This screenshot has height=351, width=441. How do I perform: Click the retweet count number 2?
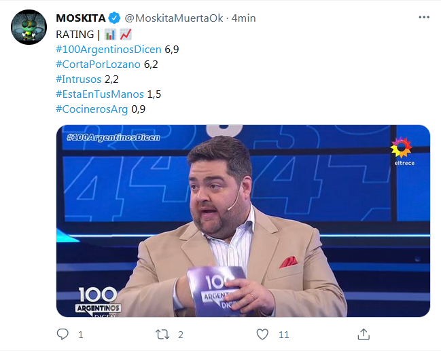tap(181, 335)
